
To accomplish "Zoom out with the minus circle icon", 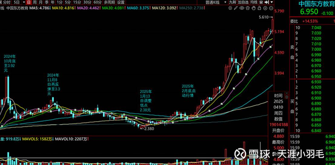I will coord(271,8).
